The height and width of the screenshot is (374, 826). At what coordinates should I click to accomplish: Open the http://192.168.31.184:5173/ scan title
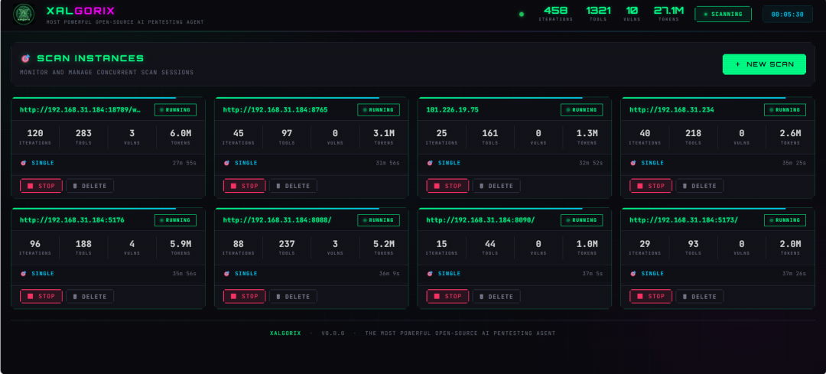pos(685,220)
